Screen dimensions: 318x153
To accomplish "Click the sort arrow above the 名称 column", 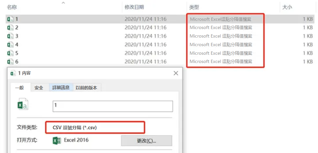I will pos(64,3).
